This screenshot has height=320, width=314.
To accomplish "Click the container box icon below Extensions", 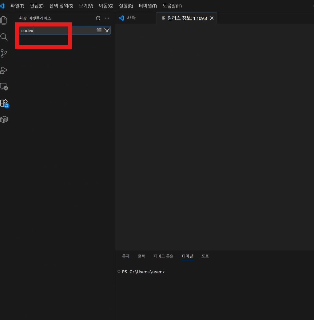I will click(4, 119).
